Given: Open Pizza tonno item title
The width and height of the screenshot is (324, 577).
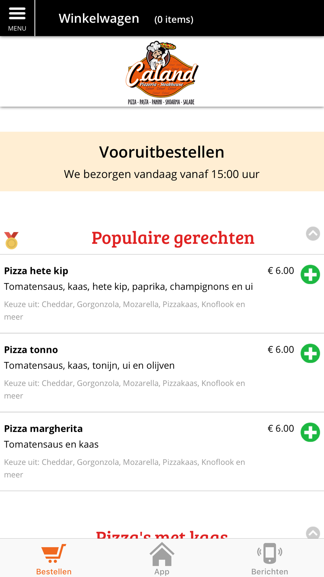Looking at the screenshot, I should click(31, 350).
